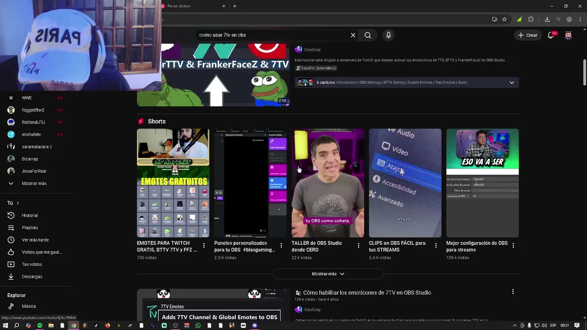Open Chrome three-dot menu
The width and height of the screenshot is (587, 330).
pyautogui.click(x=580, y=19)
